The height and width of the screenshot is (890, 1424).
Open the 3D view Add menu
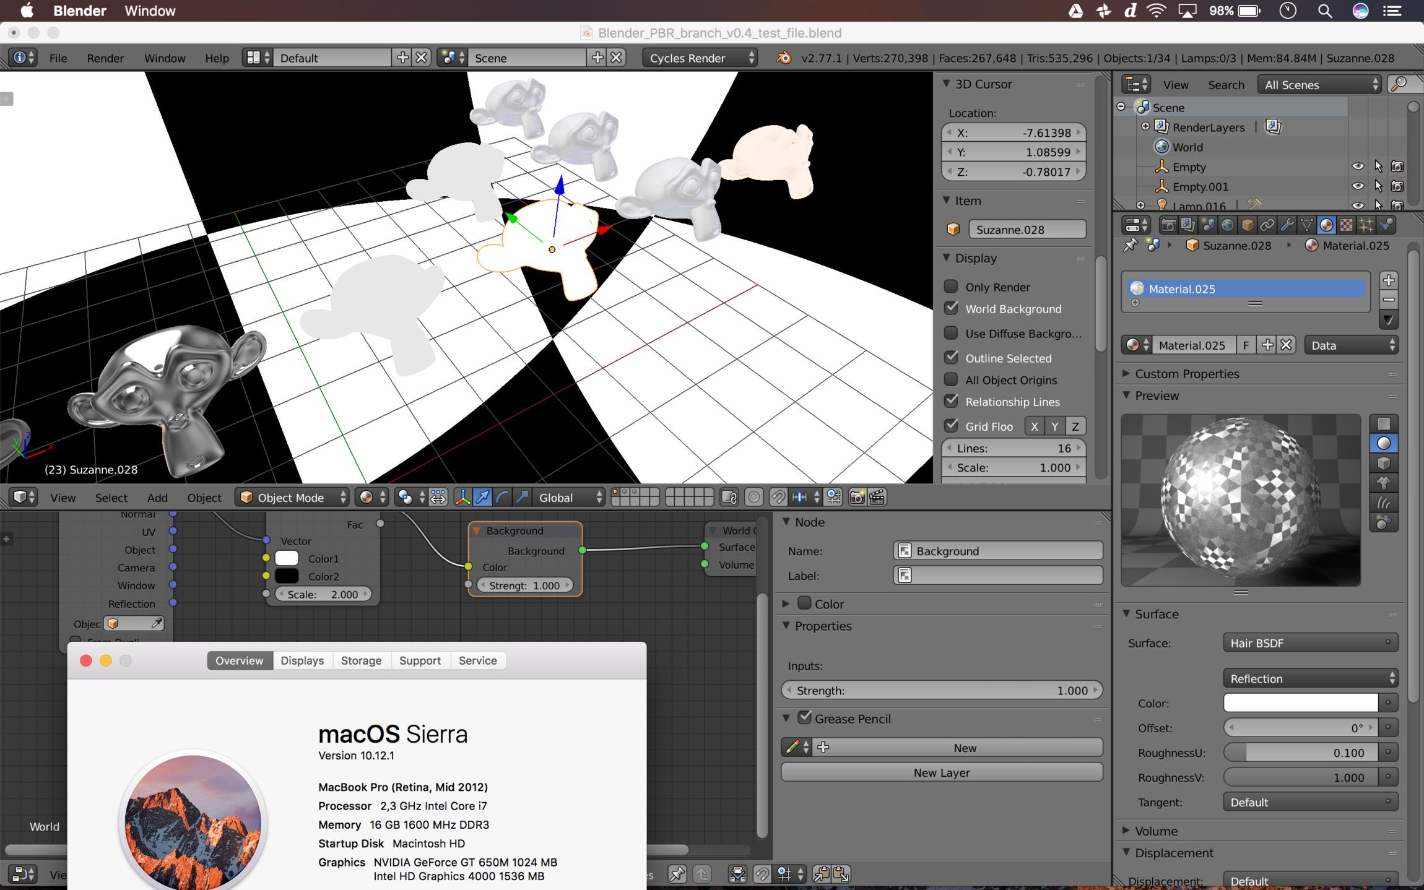157,497
